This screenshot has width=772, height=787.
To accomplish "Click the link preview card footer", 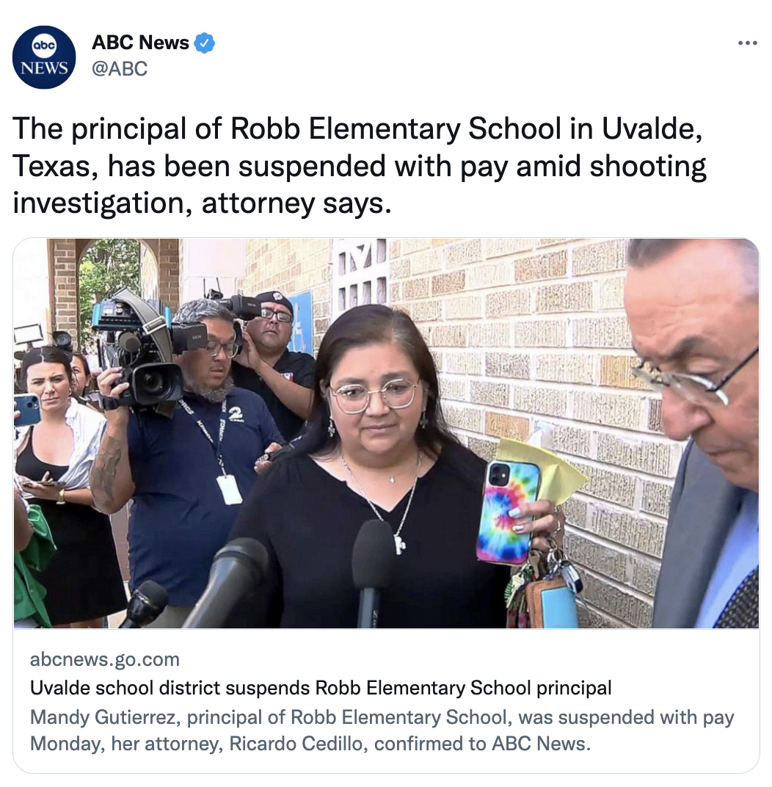I will pyautogui.click(x=386, y=701).
